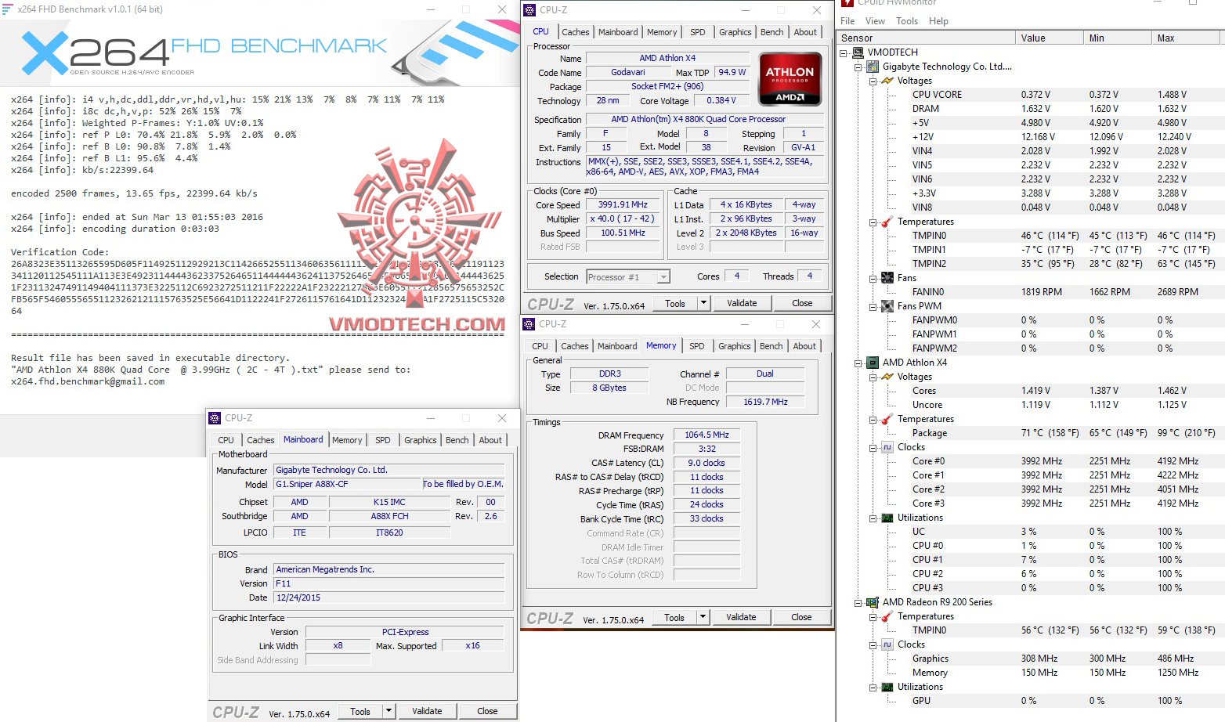Image resolution: width=1225 pixels, height=722 pixels.
Task: Open About tab in CPU-Z Memory-tab window
Action: (804, 346)
